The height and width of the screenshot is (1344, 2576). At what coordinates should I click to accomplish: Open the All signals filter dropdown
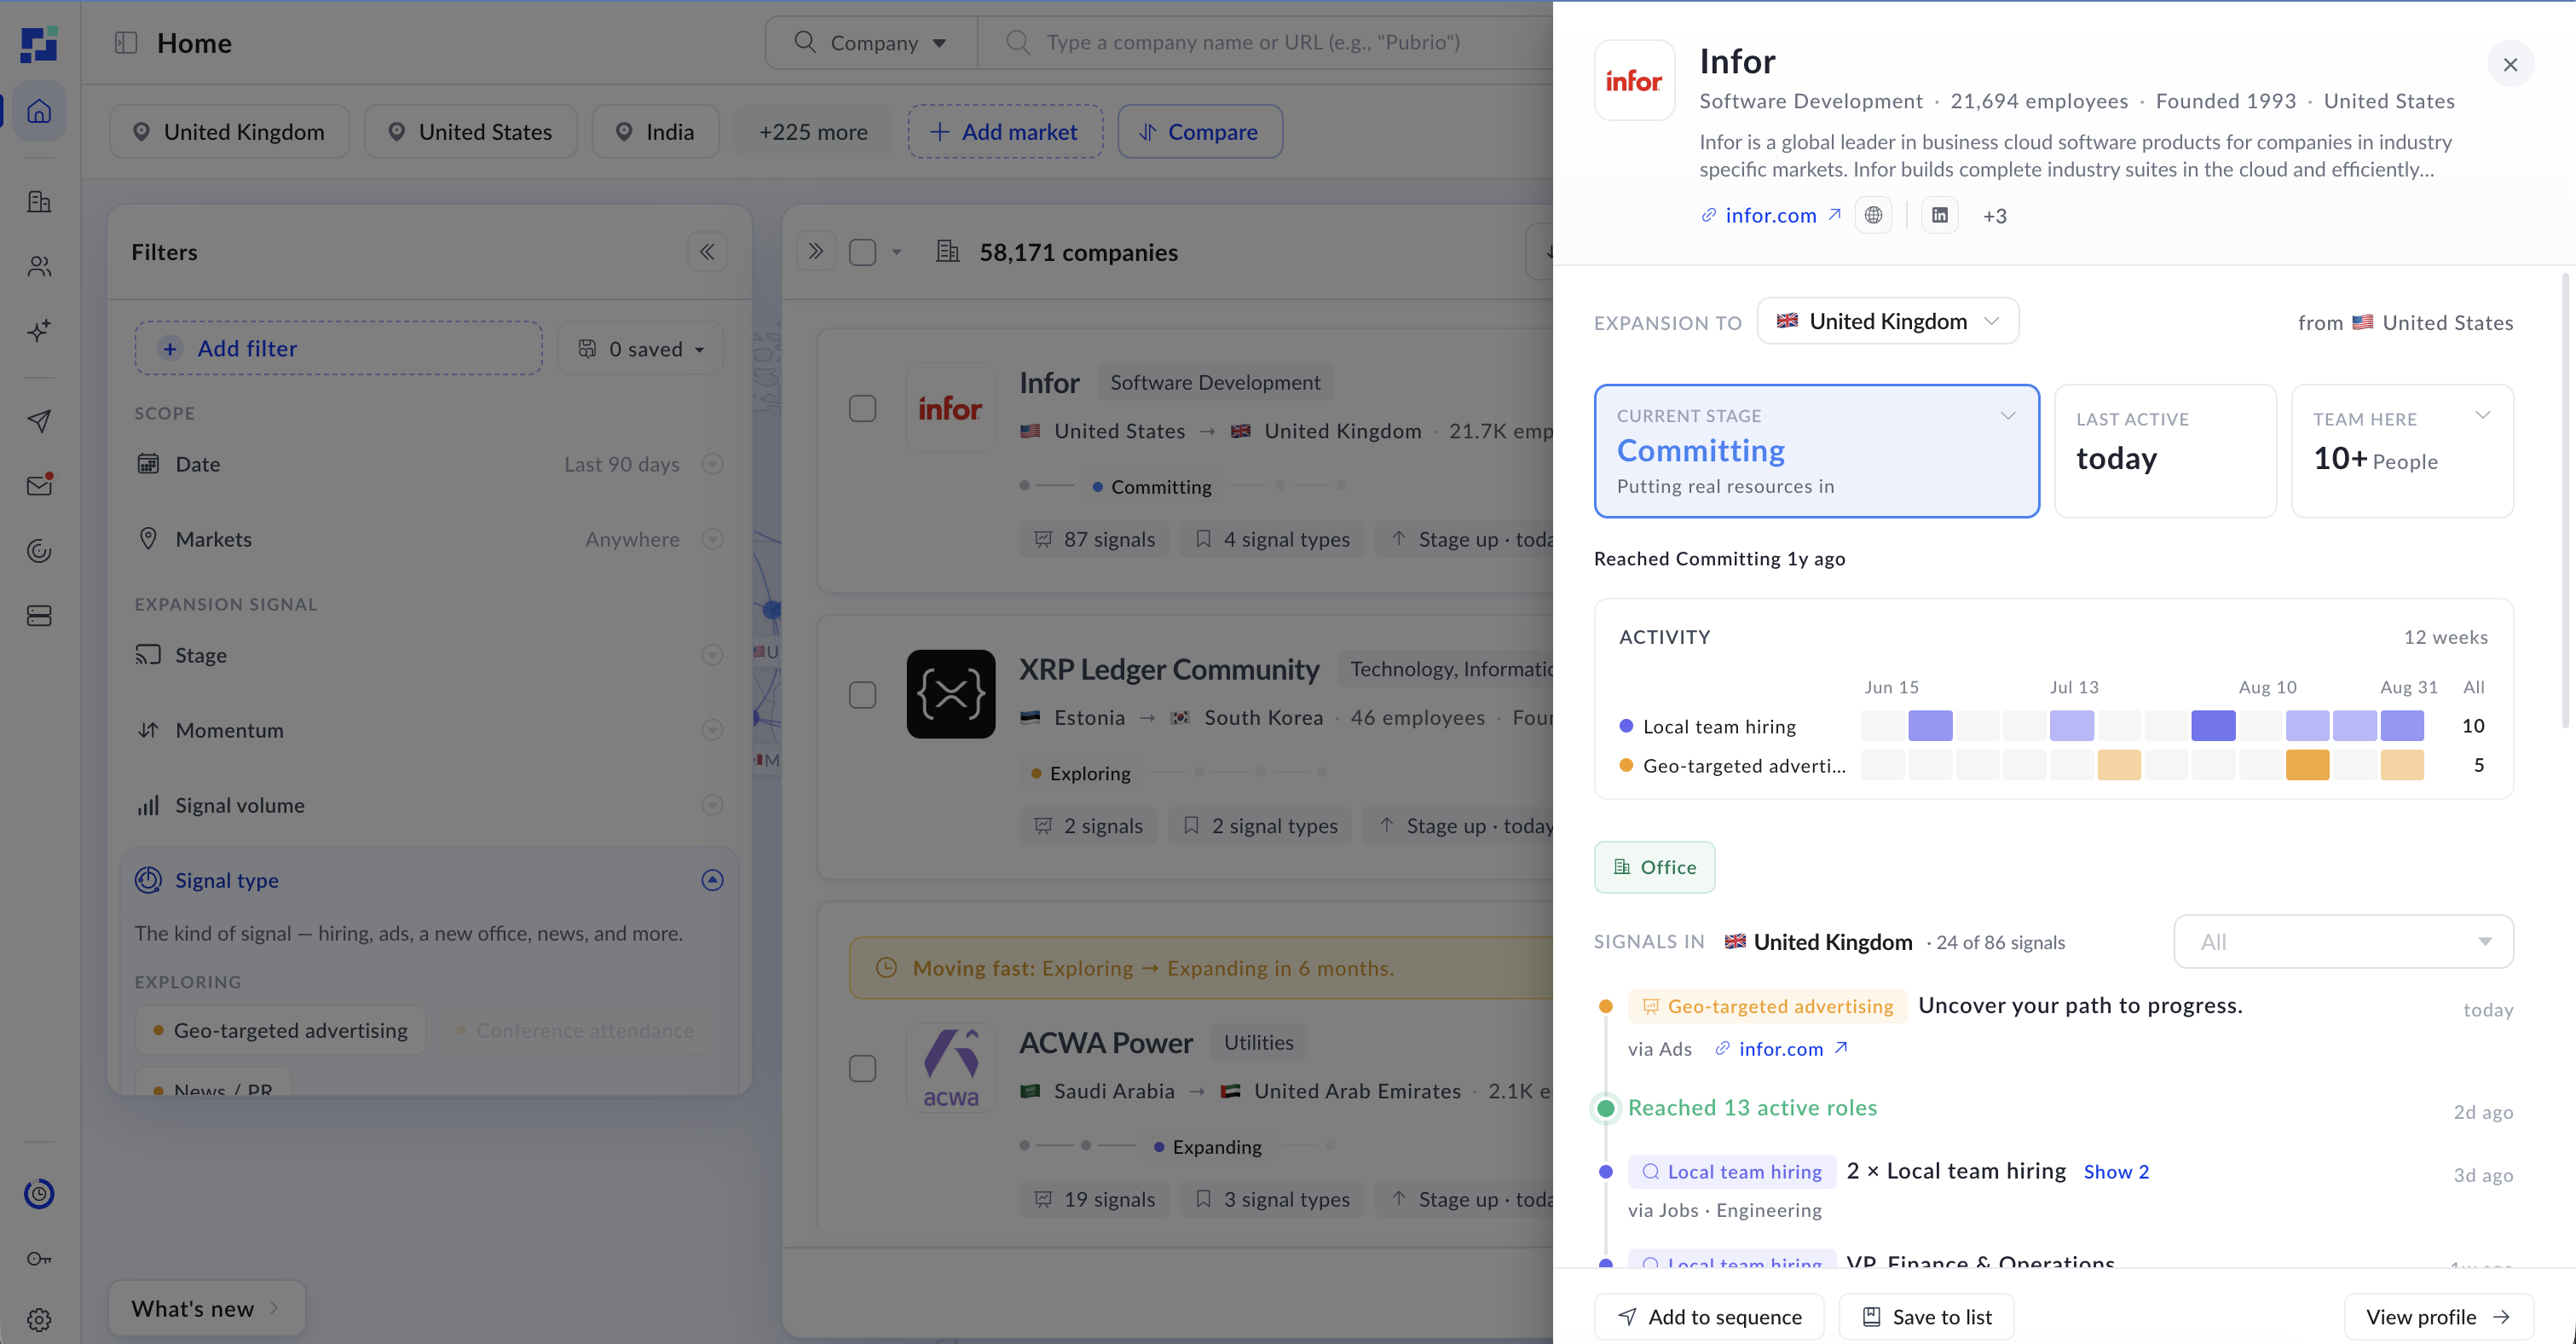2343,941
